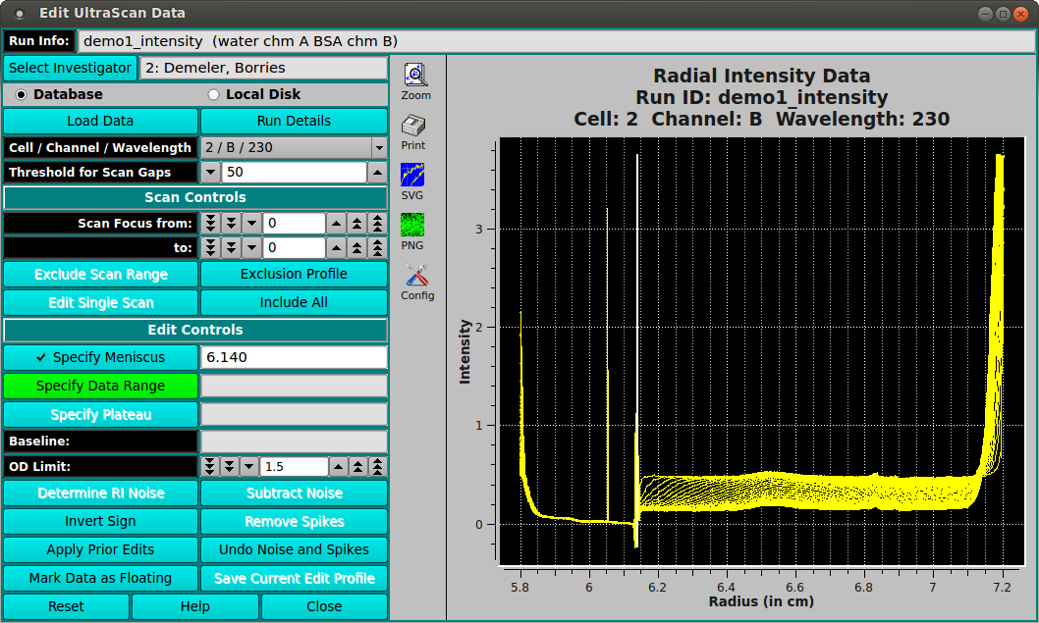Click the Run Info text field

point(557,41)
